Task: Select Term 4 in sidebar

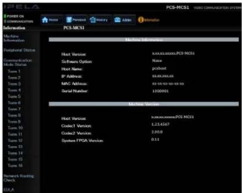Action: [14, 90]
